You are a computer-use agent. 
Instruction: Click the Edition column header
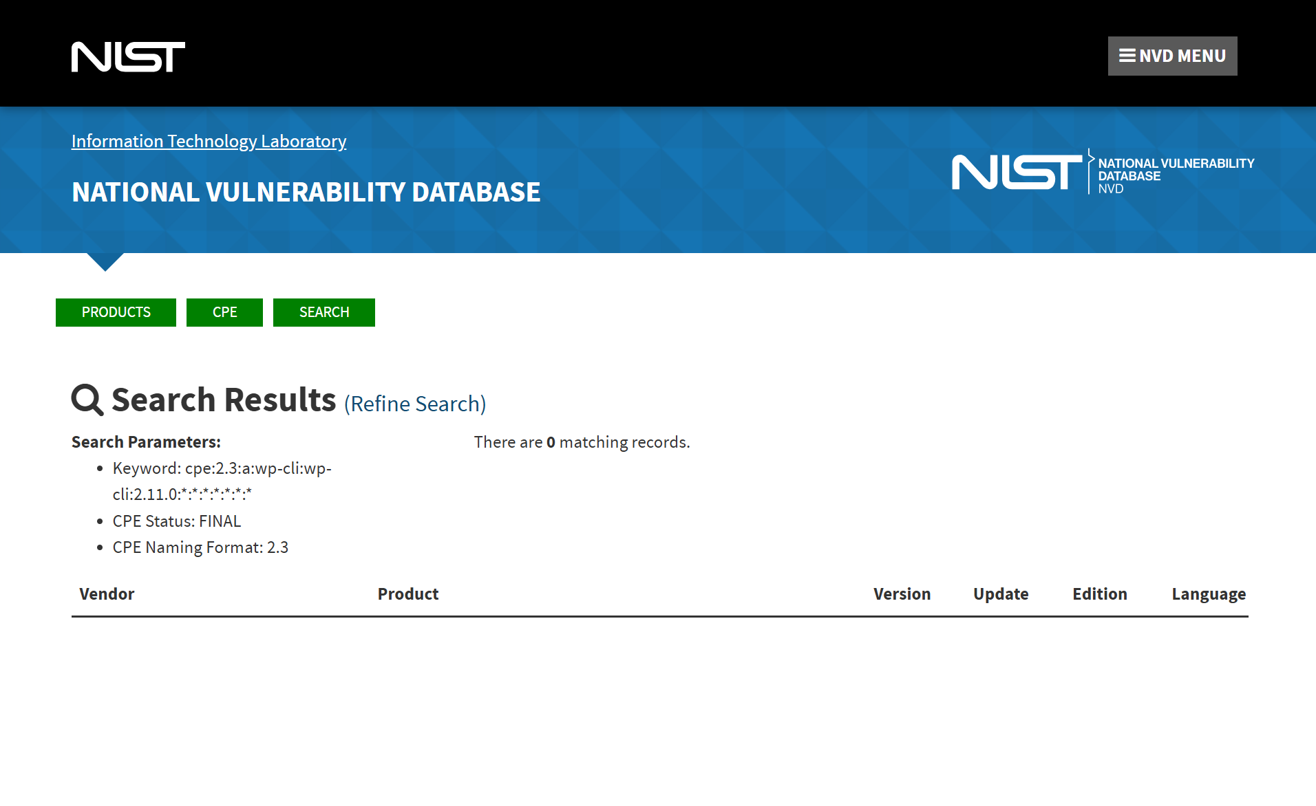point(1099,594)
